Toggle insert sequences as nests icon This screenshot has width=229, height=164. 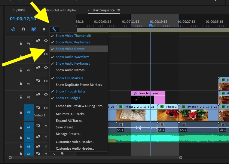coord(13,29)
